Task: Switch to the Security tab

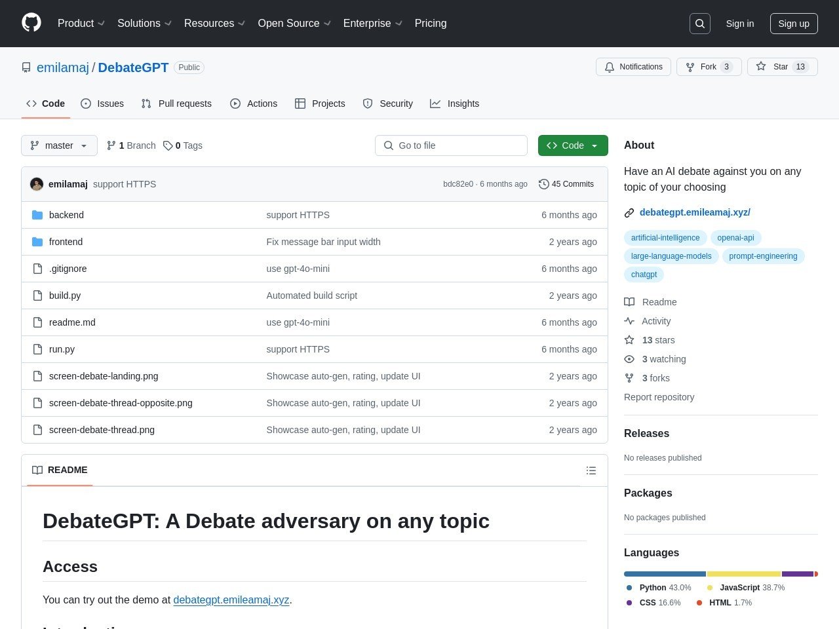Action: [x=388, y=104]
